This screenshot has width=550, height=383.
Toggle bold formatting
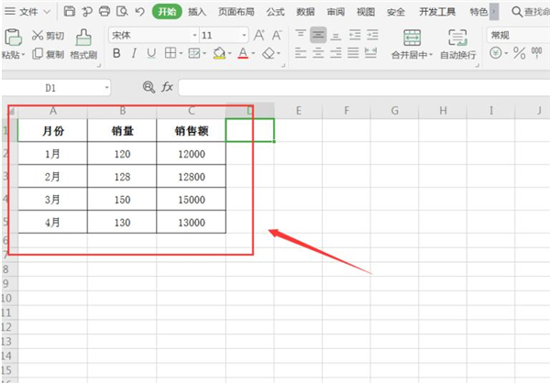(116, 54)
